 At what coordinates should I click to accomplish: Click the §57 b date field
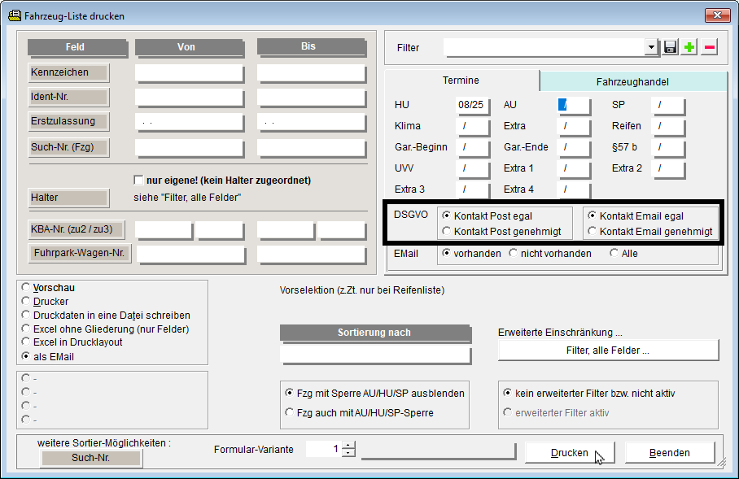click(x=667, y=147)
